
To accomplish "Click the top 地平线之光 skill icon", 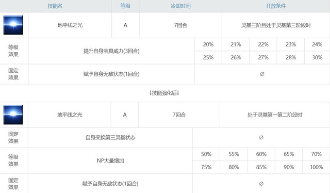I will pos(13,25).
